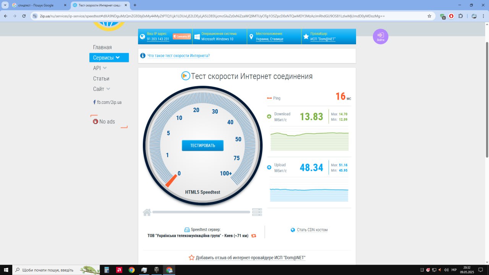Expand the API menu chevron
Screen dimensions: 489x275
pos(105,68)
